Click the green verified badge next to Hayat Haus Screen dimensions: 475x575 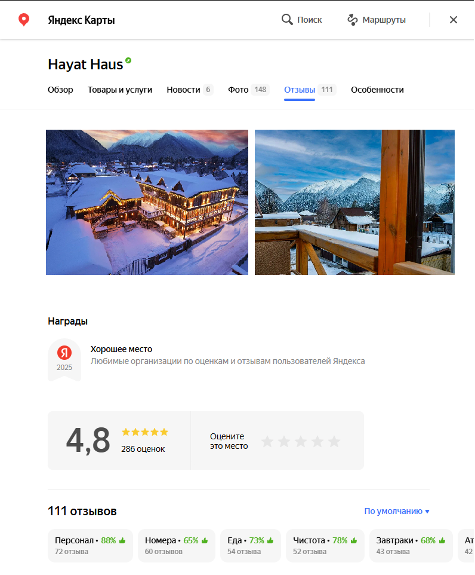pyautogui.click(x=128, y=60)
